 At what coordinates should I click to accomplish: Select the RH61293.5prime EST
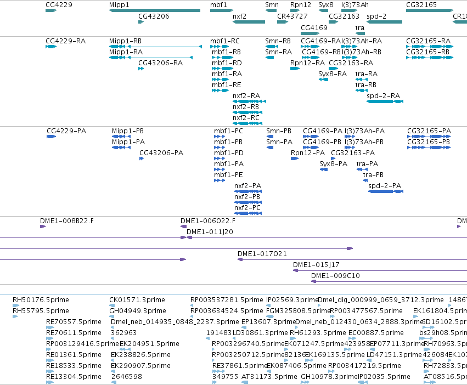point(293,338)
